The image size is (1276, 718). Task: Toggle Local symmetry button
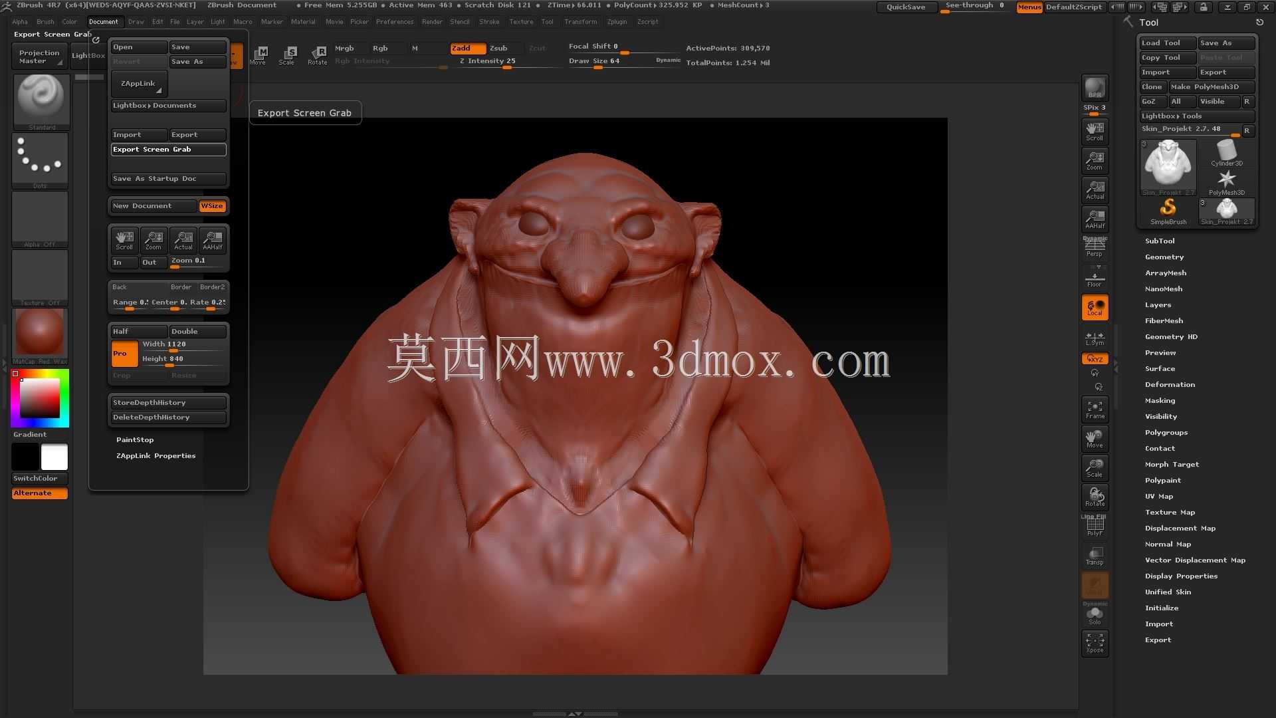pos(1095,307)
